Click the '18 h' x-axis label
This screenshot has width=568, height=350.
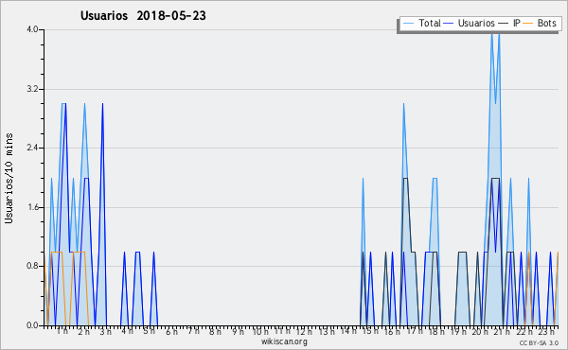pyautogui.click(x=436, y=332)
